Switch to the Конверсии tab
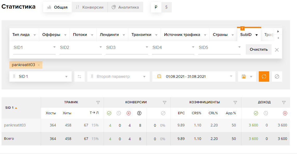Screen dimensions: 297x154 click(89, 7)
